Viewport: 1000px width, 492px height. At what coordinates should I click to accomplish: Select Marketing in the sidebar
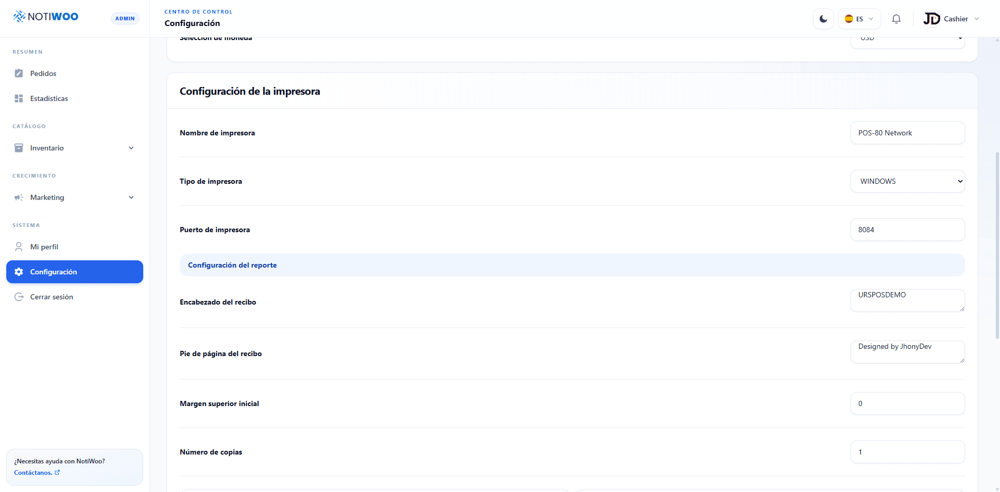click(x=74, y=197)
